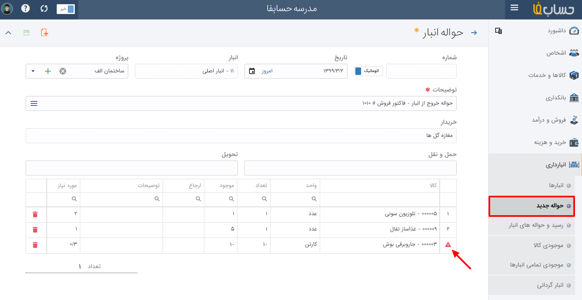Open the پروژه dropdown arrow
Image resolution: width=582 pixels, height=300 pixels.
[33, 71]
